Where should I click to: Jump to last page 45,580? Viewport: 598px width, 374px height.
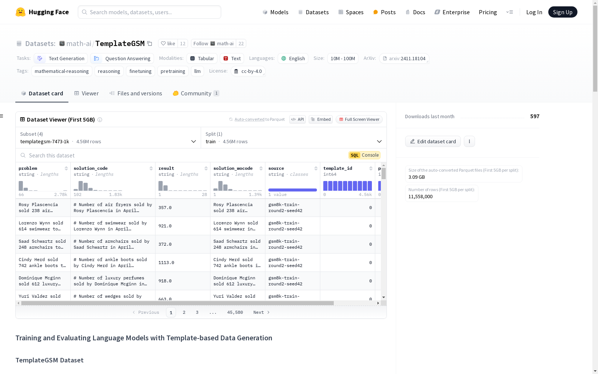(235, 312)
